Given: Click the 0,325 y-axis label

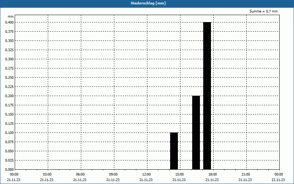Looking at the screenshot, I should [10, 50].
